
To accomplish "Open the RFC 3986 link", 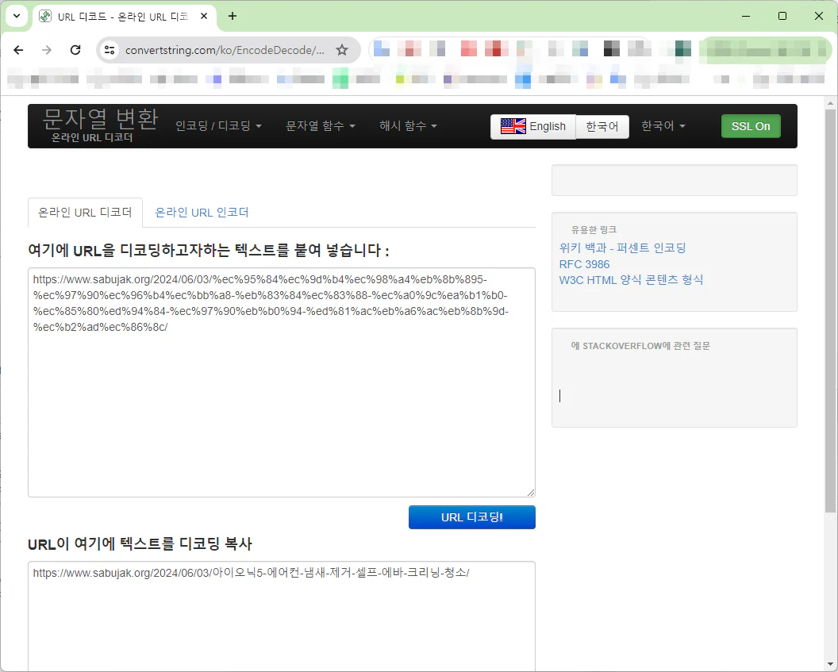I will [x=584, y=263].
